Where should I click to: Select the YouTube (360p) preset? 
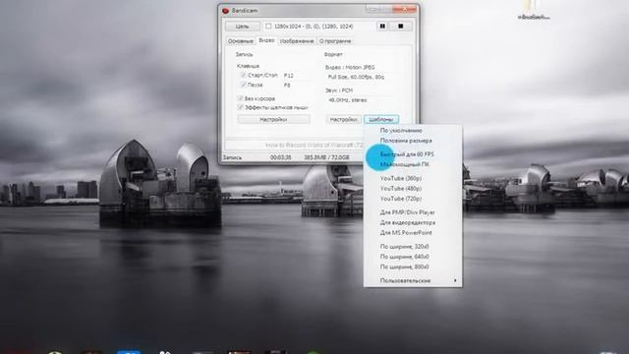coord(413,178)
